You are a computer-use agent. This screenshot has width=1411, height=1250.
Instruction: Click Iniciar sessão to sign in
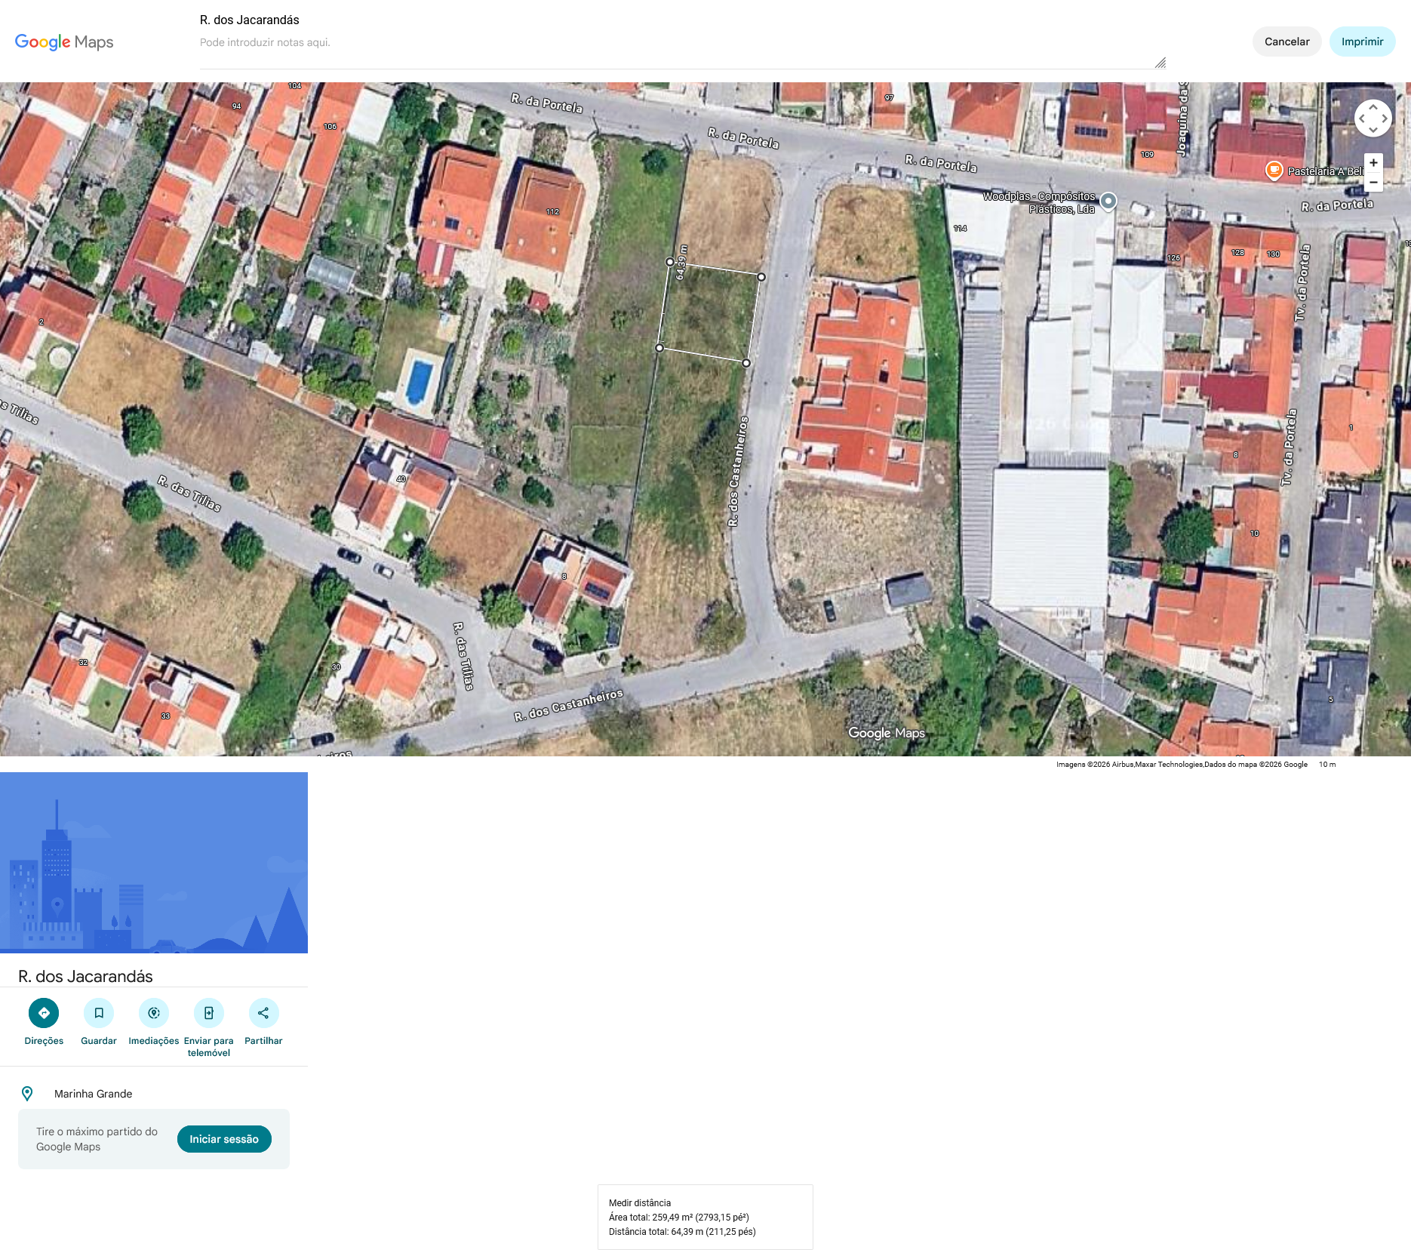[x=224, y=1139]
